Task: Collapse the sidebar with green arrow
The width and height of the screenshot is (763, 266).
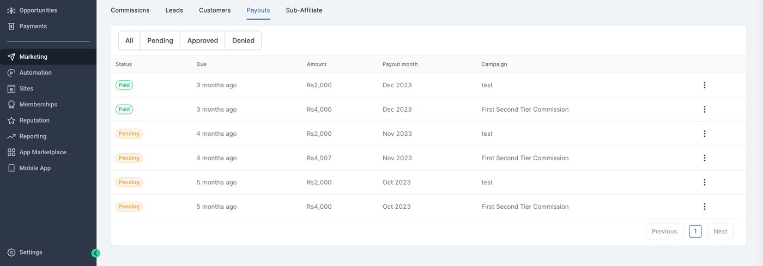Action: click(x=96, y=253)
